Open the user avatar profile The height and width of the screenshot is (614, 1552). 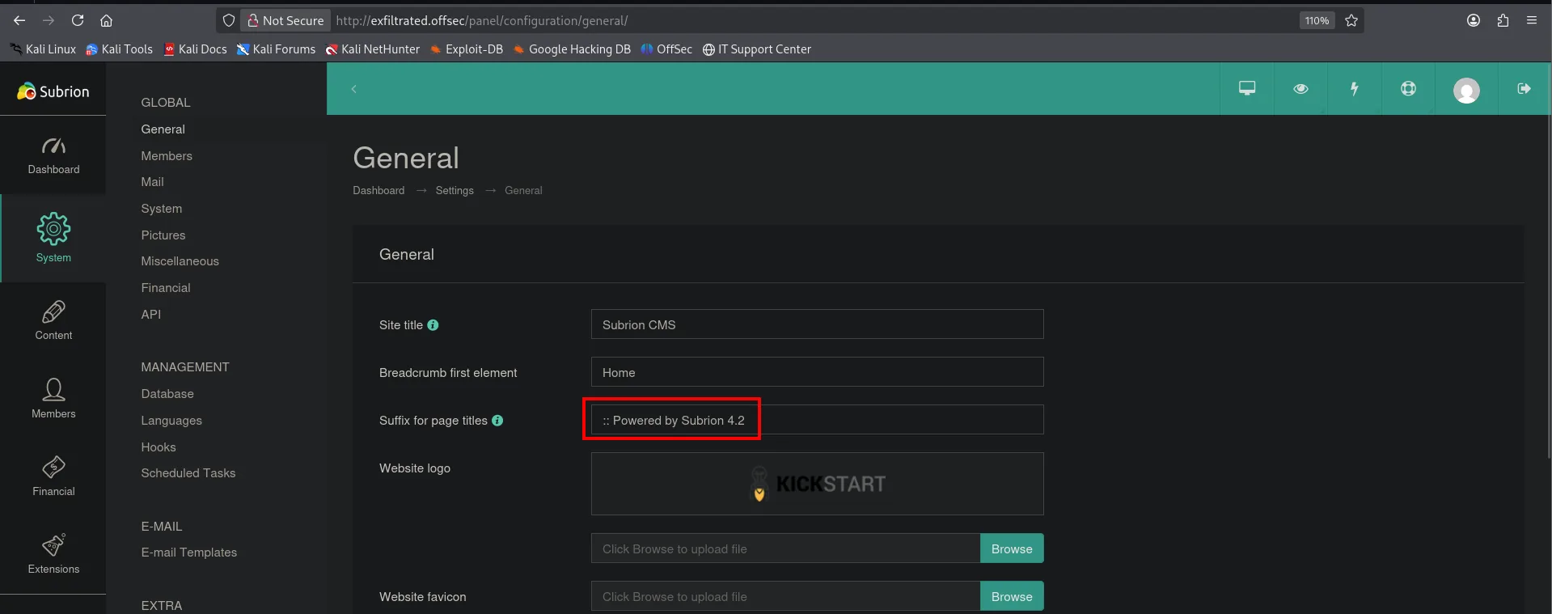coord(1466,90)
